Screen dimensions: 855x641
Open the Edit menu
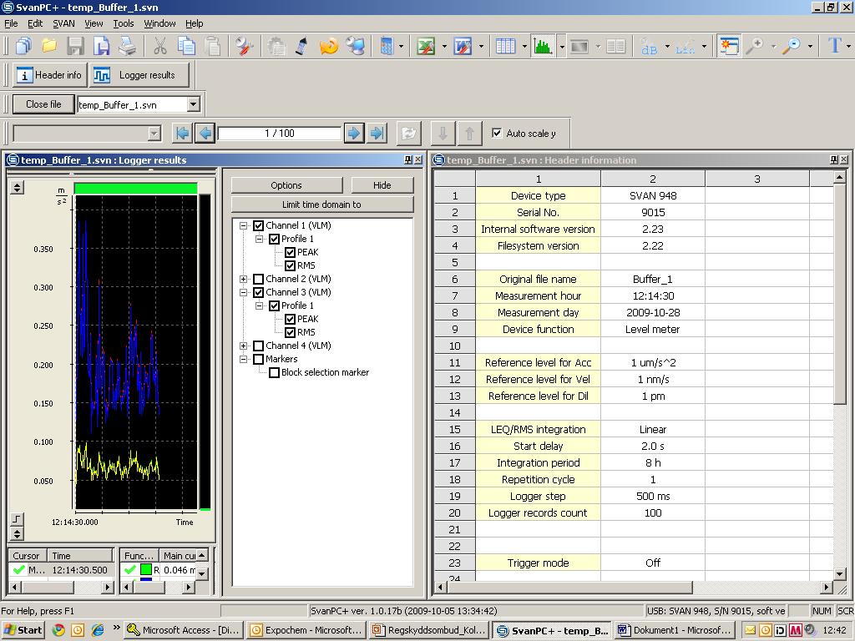pyautogui.click(x=35, y=23)
